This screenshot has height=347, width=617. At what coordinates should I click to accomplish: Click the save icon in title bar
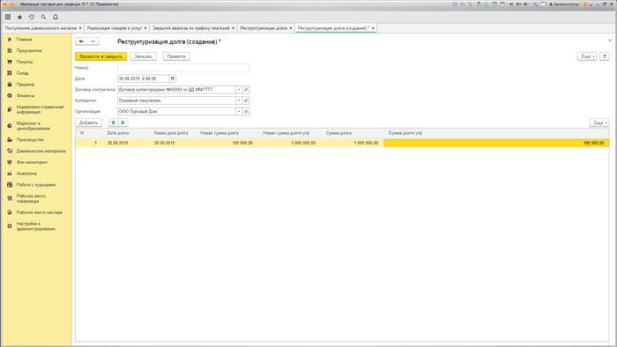coord(455,4)
